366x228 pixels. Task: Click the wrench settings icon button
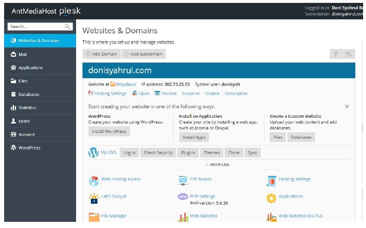349,54
